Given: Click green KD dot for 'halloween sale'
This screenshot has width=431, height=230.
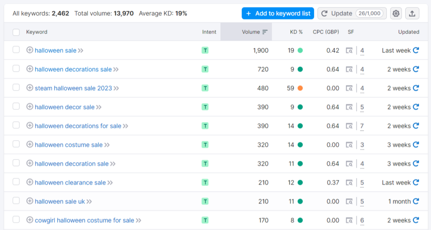Looking at the screenshot, I should 300,51.
